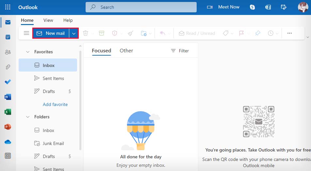Click the Archive icon in toolbar
Image resolution: width=311 pixels, height=171 pixels.
point(102,33)
